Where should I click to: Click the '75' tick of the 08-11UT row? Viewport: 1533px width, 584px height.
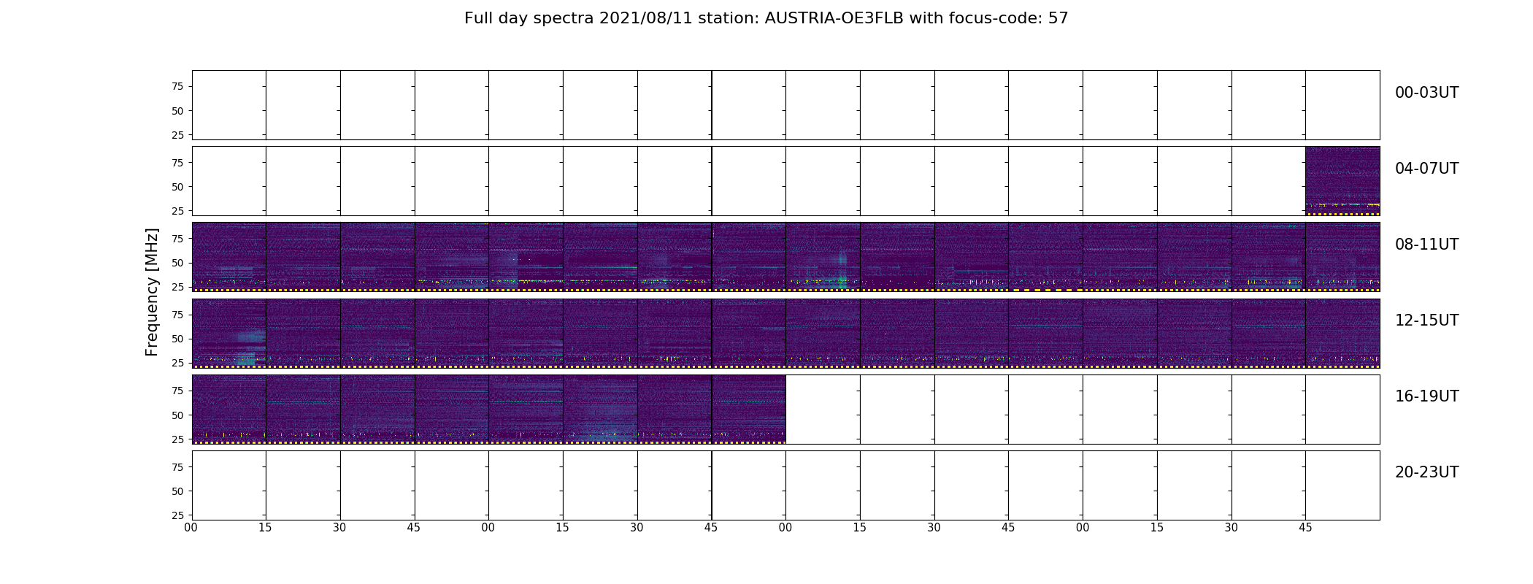coord(177,239)
